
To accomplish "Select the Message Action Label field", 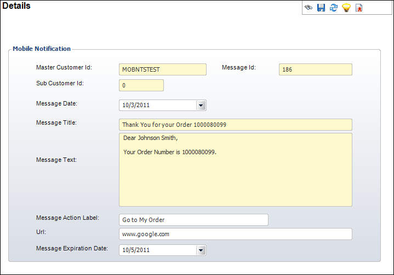I will click(193, 220).
